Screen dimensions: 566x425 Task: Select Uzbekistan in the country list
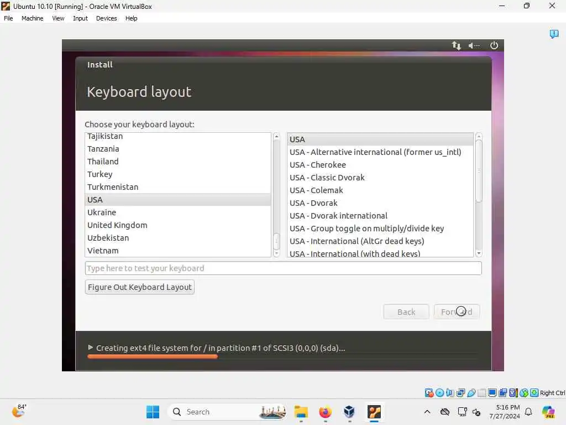(x=178, y=238)
